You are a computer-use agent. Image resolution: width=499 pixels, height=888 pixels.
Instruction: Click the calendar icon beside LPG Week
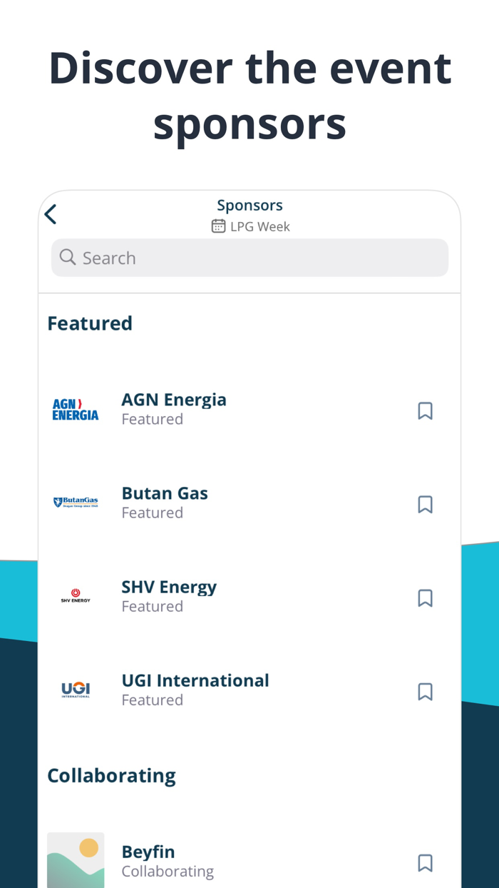point(218,225)
